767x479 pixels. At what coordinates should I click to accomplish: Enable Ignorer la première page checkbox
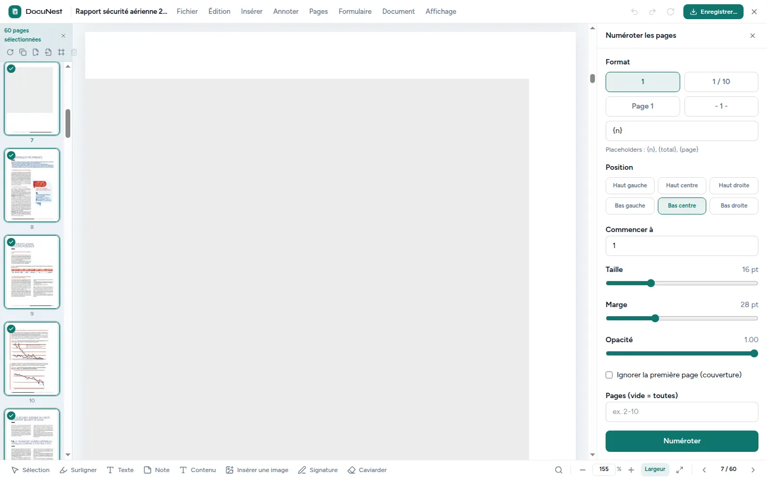pos(609,375)
